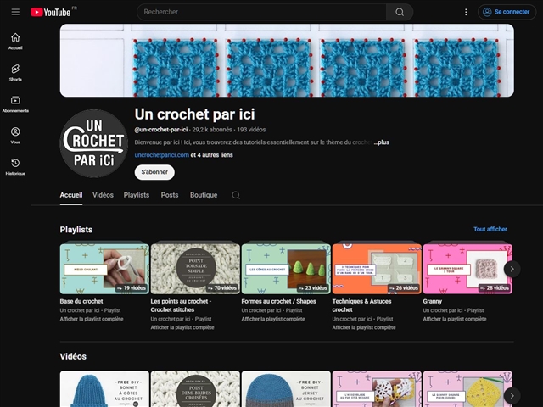The width and height of the screenshot is (543, 407).
Task: Open the Point Torsade Simple playlist thumbnail
Action: [x=195, y=269]
